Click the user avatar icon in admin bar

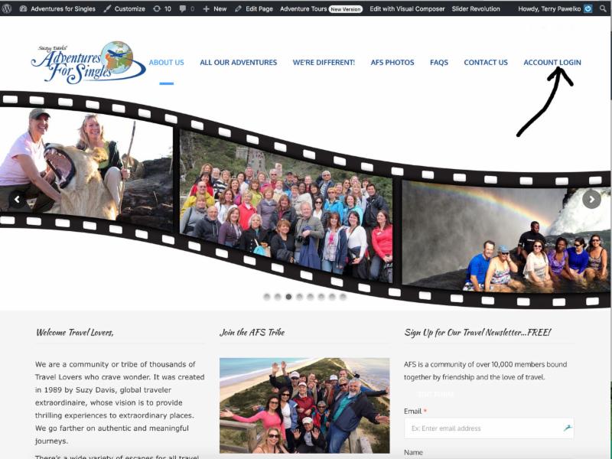coord(588,8)
